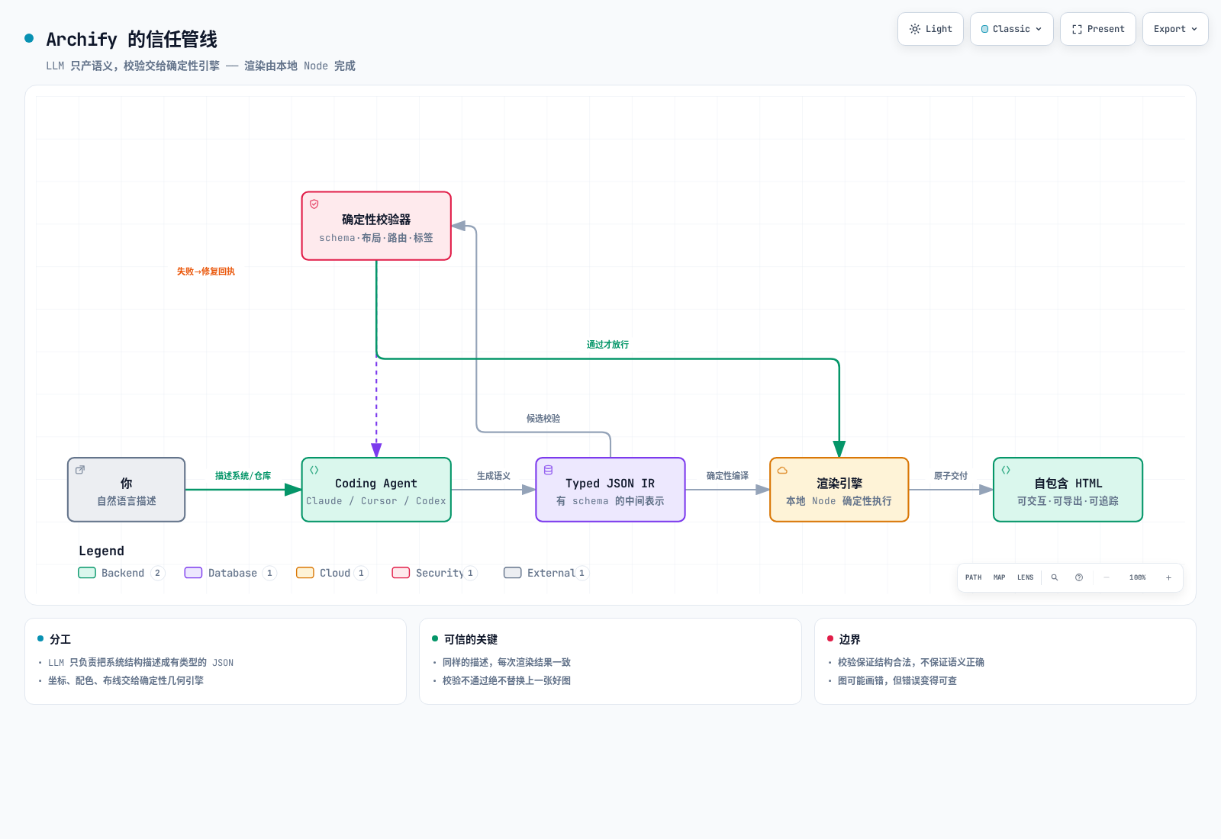Screen dimensions: 1221x839
Task: Toggle PATH mode in canvas toolbar
Action: click(x=973, y=577)
